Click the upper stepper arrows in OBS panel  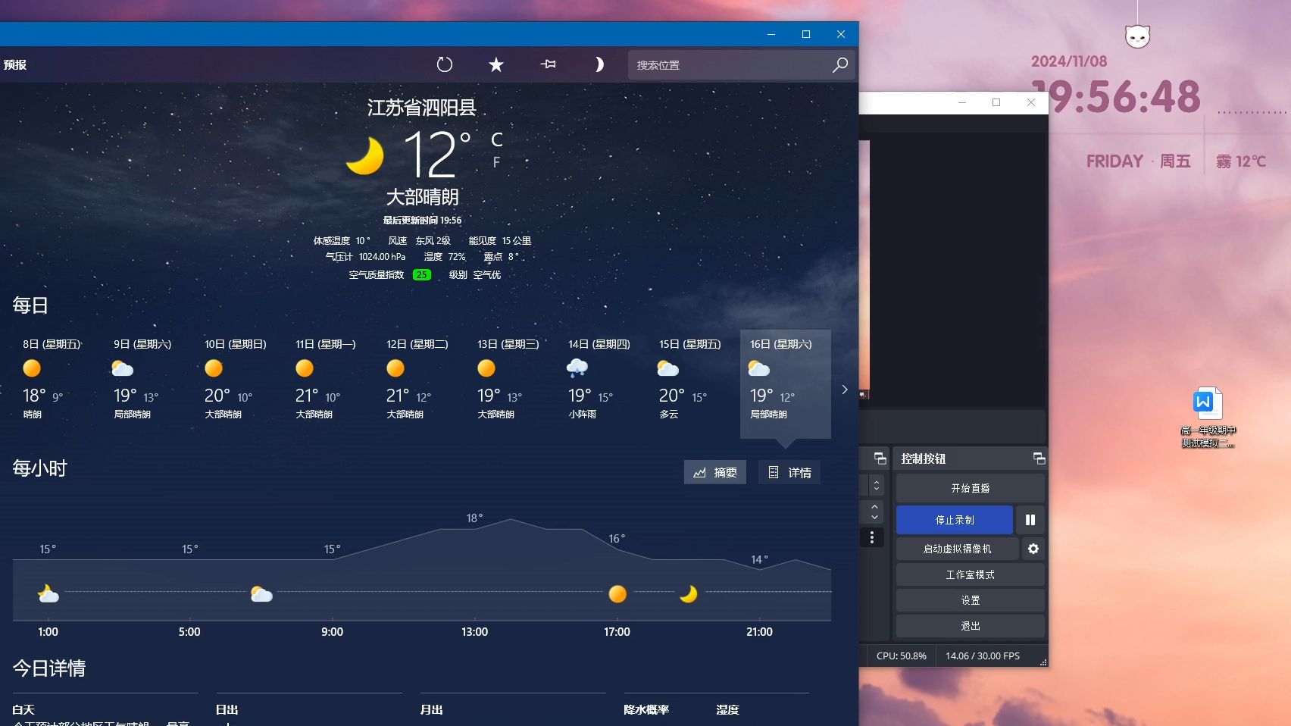877,485
